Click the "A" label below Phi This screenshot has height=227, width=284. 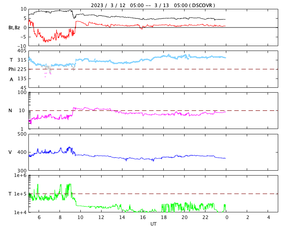click(12, 79)
